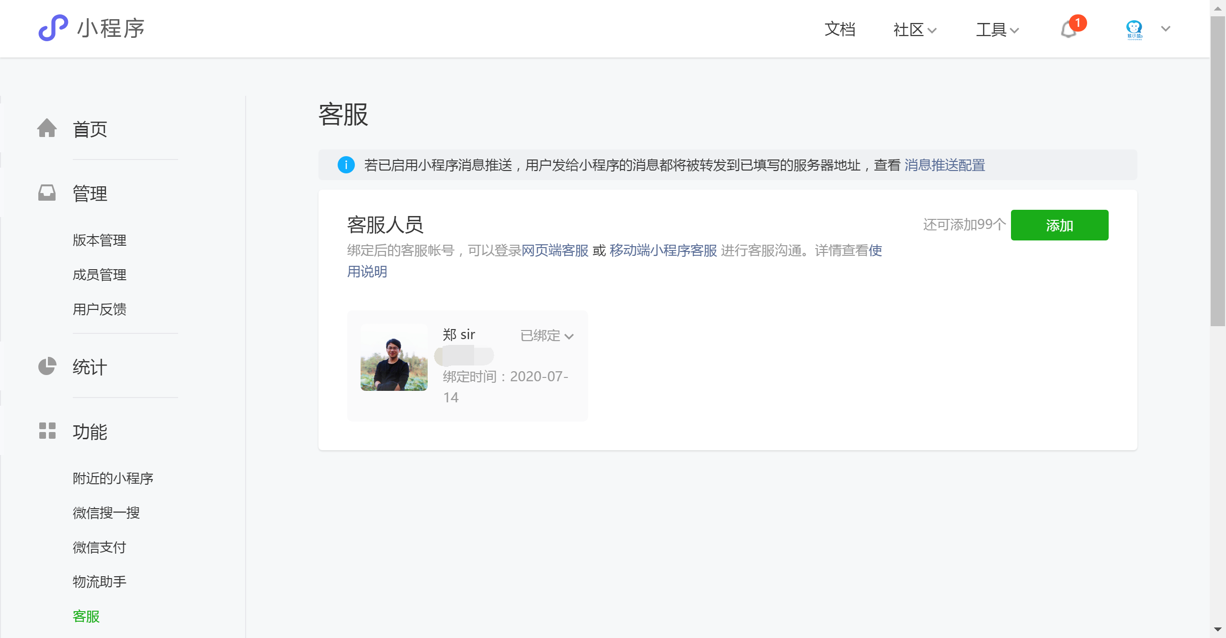Select 微信支付 in the sidebar
This screenshot has height=638, width=1226.
(100, 547)
